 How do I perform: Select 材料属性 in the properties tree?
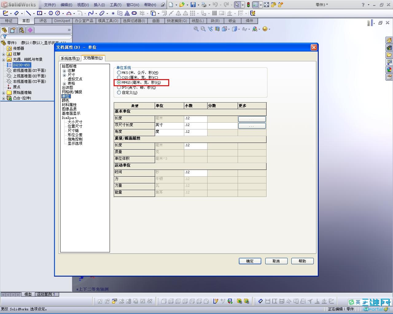pos(69,105)
